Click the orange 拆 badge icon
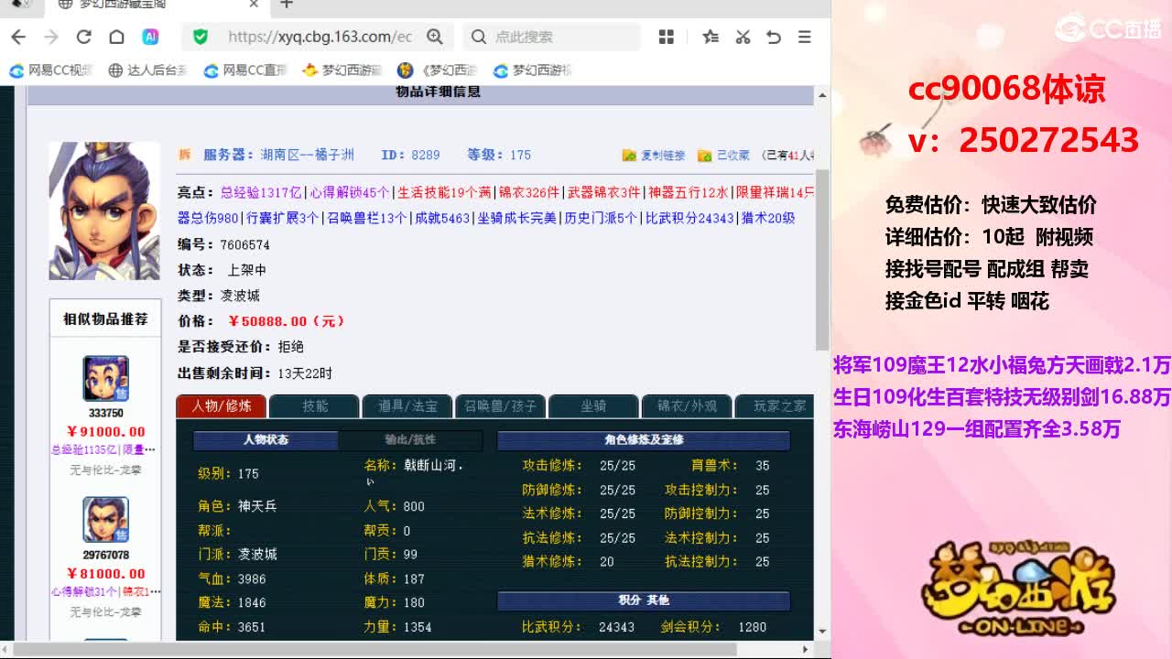Viewport: 1172px width, 659px height. pos(184,155)
